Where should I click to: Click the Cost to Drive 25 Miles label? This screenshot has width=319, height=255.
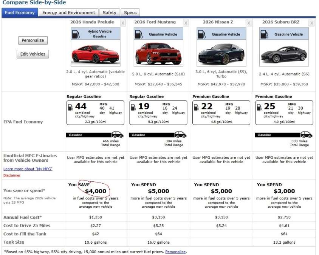tap(27, 226)
